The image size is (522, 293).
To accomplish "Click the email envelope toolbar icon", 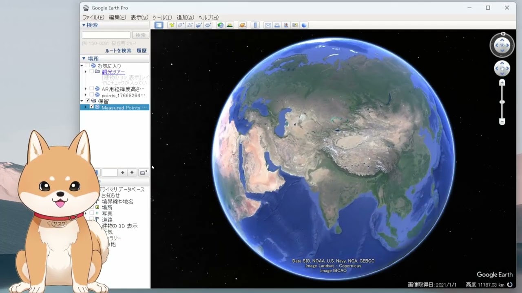I will point(268,25).
